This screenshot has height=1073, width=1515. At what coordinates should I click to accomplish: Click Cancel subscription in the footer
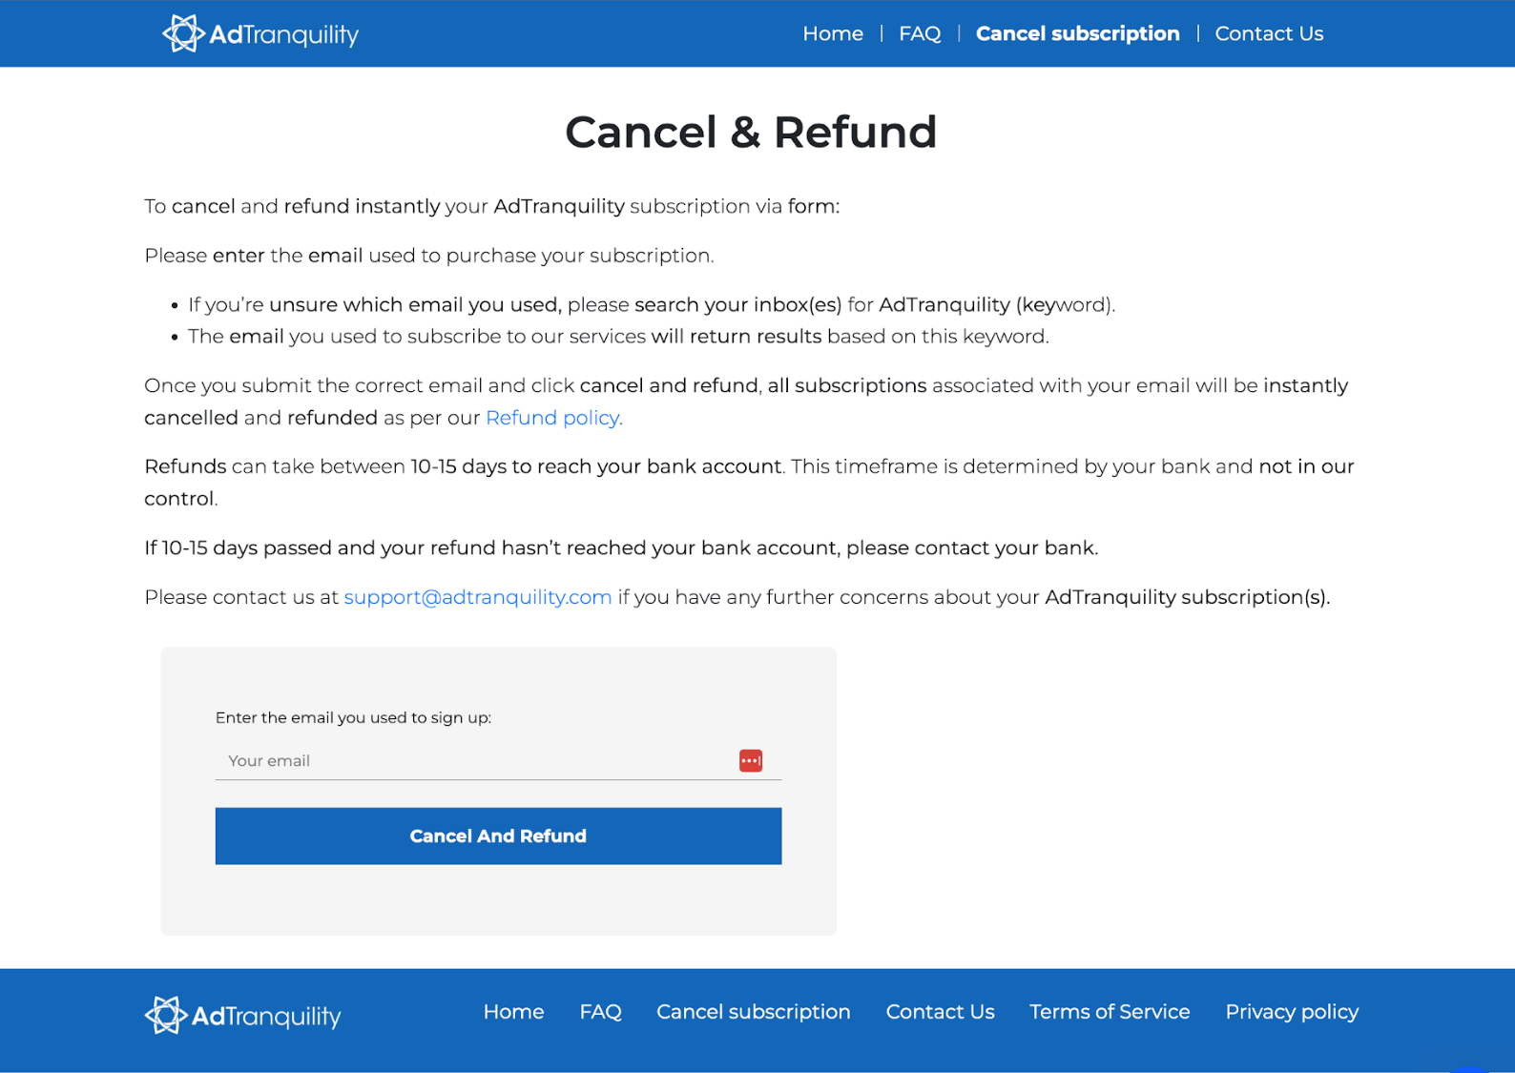point(753,1012)
